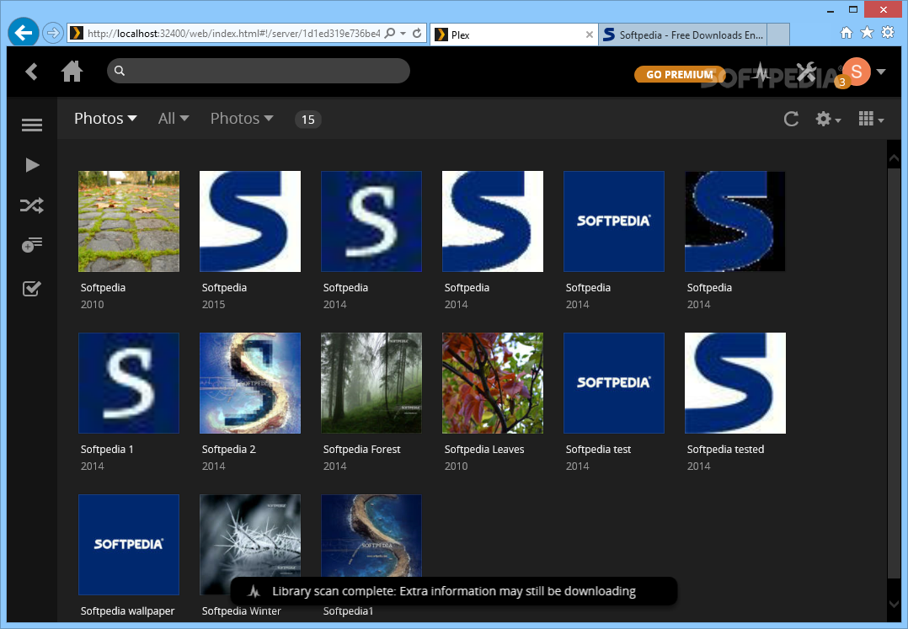This screenshot has width=908, height=629.
Task: Reload page with address bar refresh
Action: coord(417,34)
